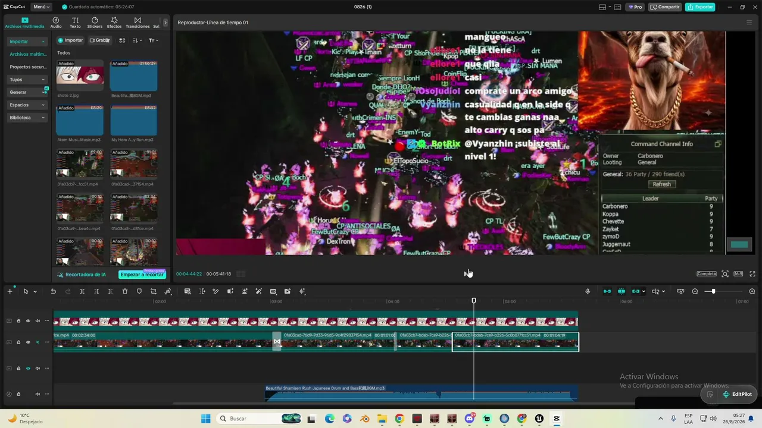Click the Exportar button
The width and height of the screenshot is (762, 428).
(700, 7)
